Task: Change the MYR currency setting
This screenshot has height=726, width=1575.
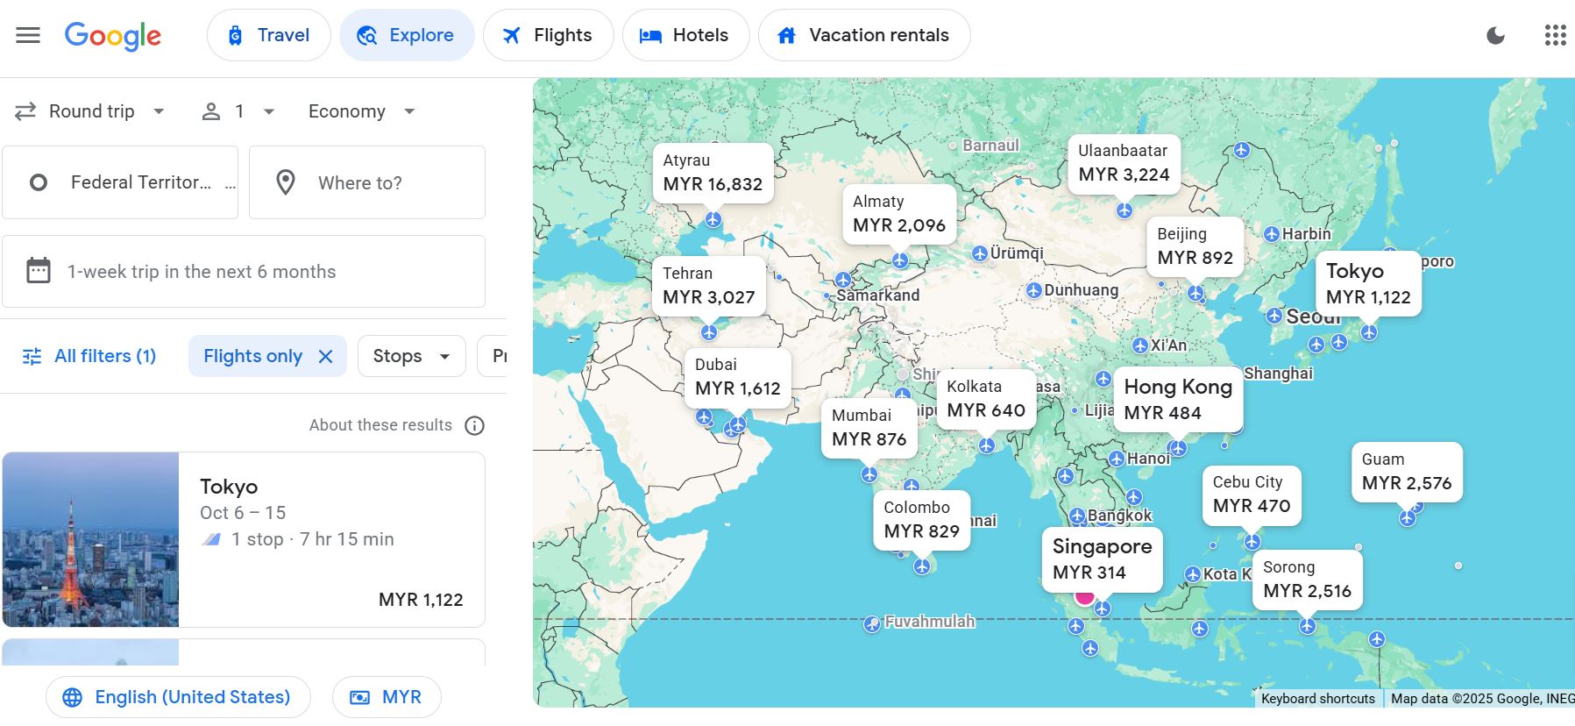Action: tap(387, 697)
